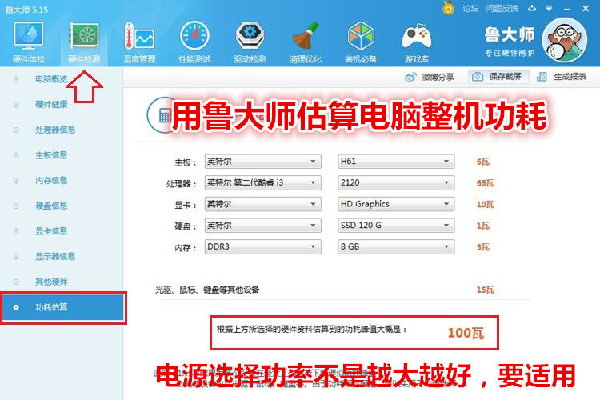Expand 硬盘 model dropdown SSD 120 G
This screenshot has width=600, height=400.
(396, 226)
